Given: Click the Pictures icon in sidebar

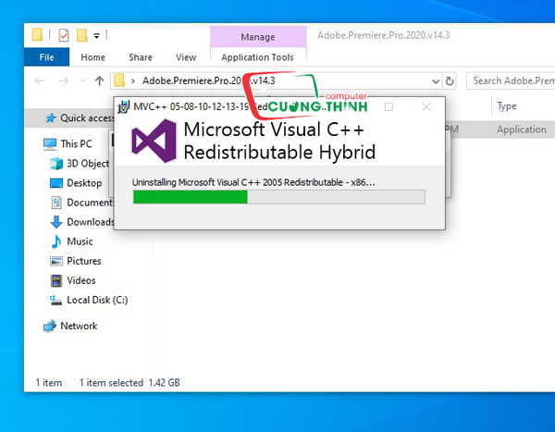Looking at the screenshot, I should 56,261.
